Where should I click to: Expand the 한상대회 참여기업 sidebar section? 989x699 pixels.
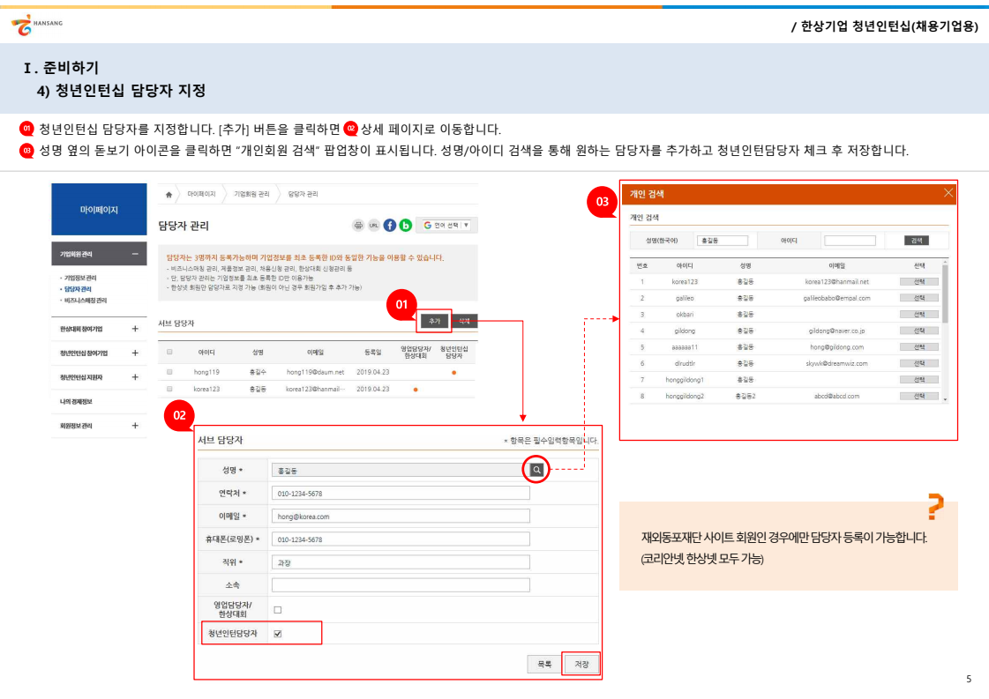[x=135, y=329]
